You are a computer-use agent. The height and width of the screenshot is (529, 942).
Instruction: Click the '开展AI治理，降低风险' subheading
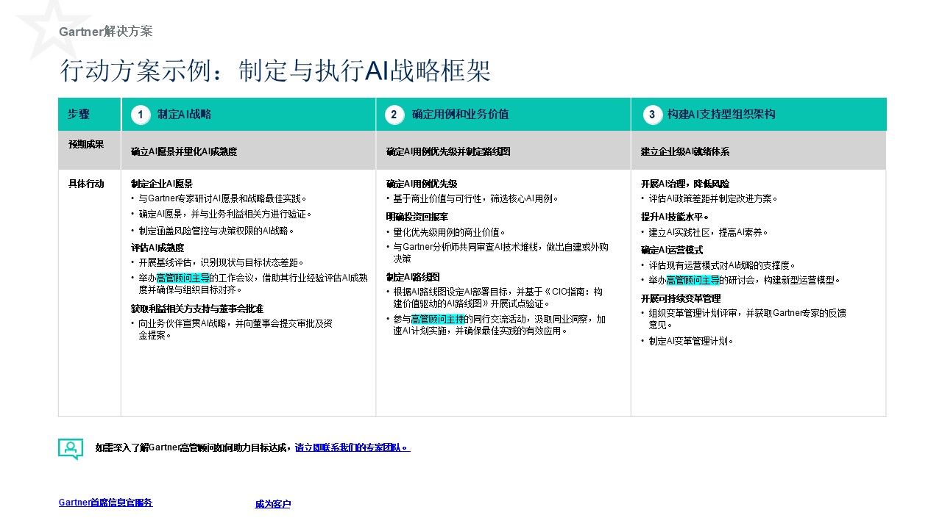685,184
